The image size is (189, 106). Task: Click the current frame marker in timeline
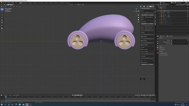6,97
